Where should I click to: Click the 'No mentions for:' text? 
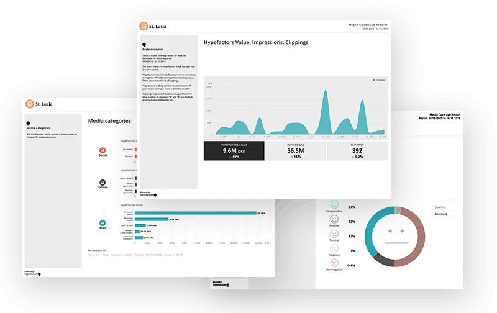pyautogui.click(x=97, y=250)
